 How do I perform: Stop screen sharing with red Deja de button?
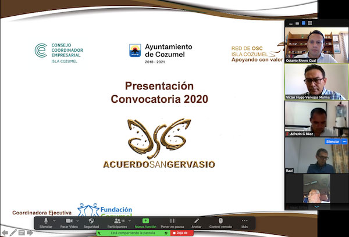point(182,233)
